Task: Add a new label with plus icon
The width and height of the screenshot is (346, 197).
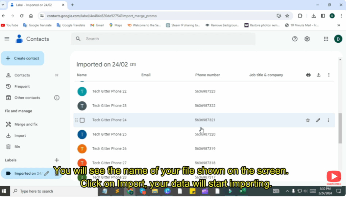Action: coord(57,160)
